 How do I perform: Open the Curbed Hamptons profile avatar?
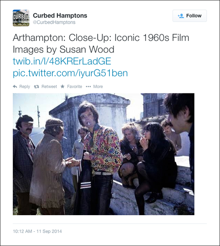(x=21, y=18)
